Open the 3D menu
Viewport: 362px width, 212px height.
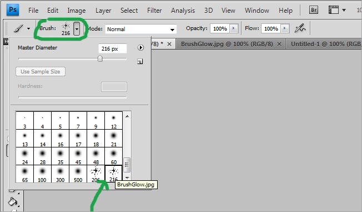[208, 11]
